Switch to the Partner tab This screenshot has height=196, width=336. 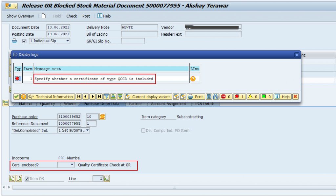click(x=136, y=104)
